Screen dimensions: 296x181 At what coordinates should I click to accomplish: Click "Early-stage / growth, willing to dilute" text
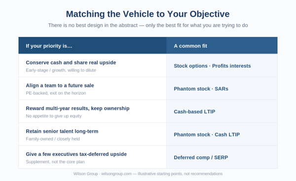61,70
